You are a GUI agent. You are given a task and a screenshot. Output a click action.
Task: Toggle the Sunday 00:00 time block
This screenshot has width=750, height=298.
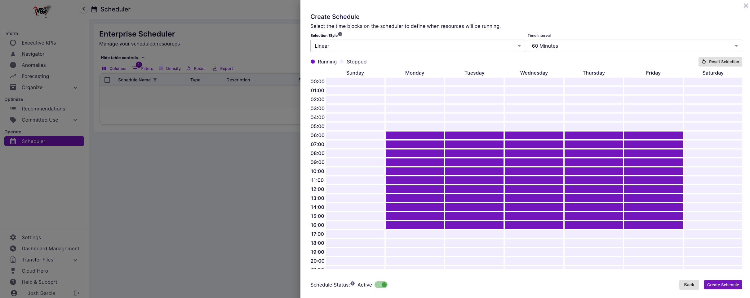355,81
